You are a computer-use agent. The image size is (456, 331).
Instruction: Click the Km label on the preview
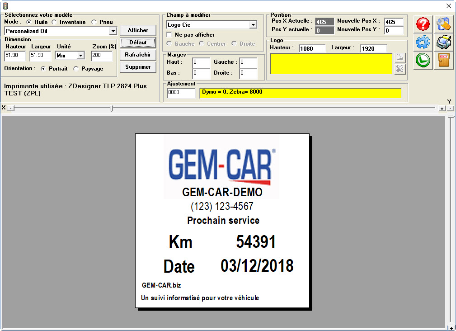181,242
